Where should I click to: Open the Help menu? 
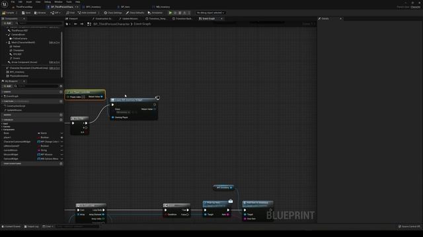click(78, 1)
